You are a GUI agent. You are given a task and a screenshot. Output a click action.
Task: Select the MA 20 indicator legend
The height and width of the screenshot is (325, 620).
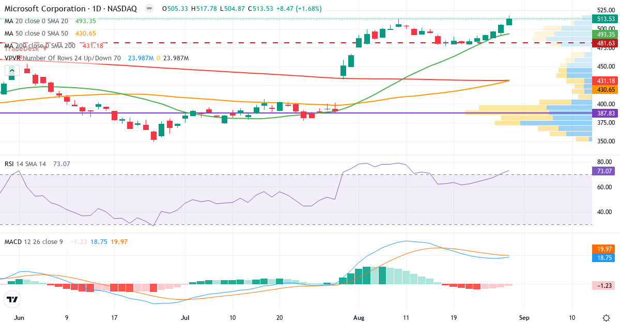coord(36,21)
